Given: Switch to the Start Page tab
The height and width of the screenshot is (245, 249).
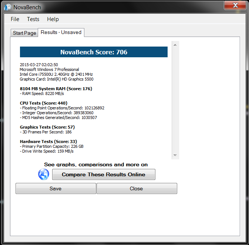Looking at the screenshot, I should point(24,33).
